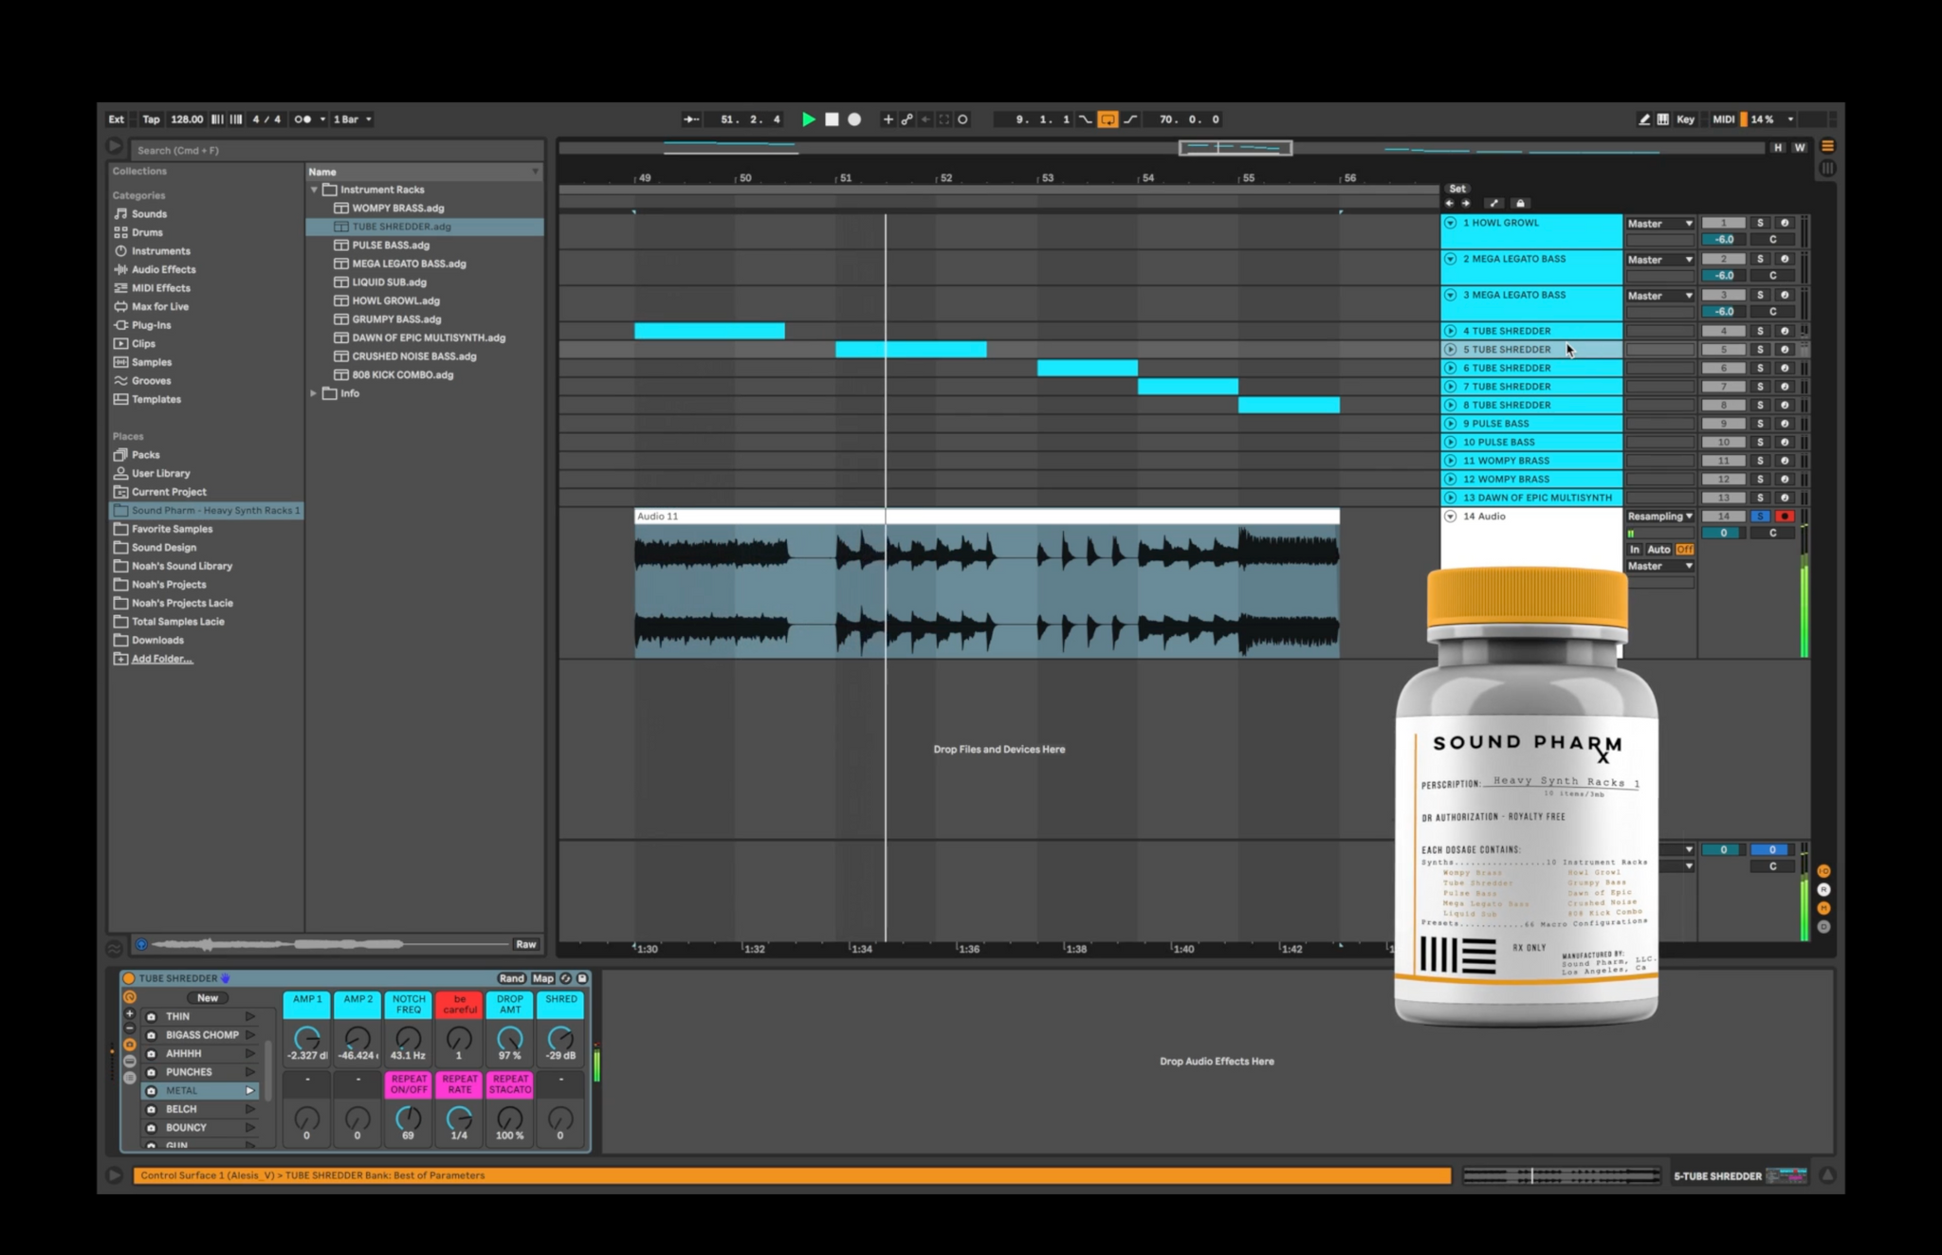Fold the 14 Audio track
The image size is (1942, 1255).
tap(1450, 517)
